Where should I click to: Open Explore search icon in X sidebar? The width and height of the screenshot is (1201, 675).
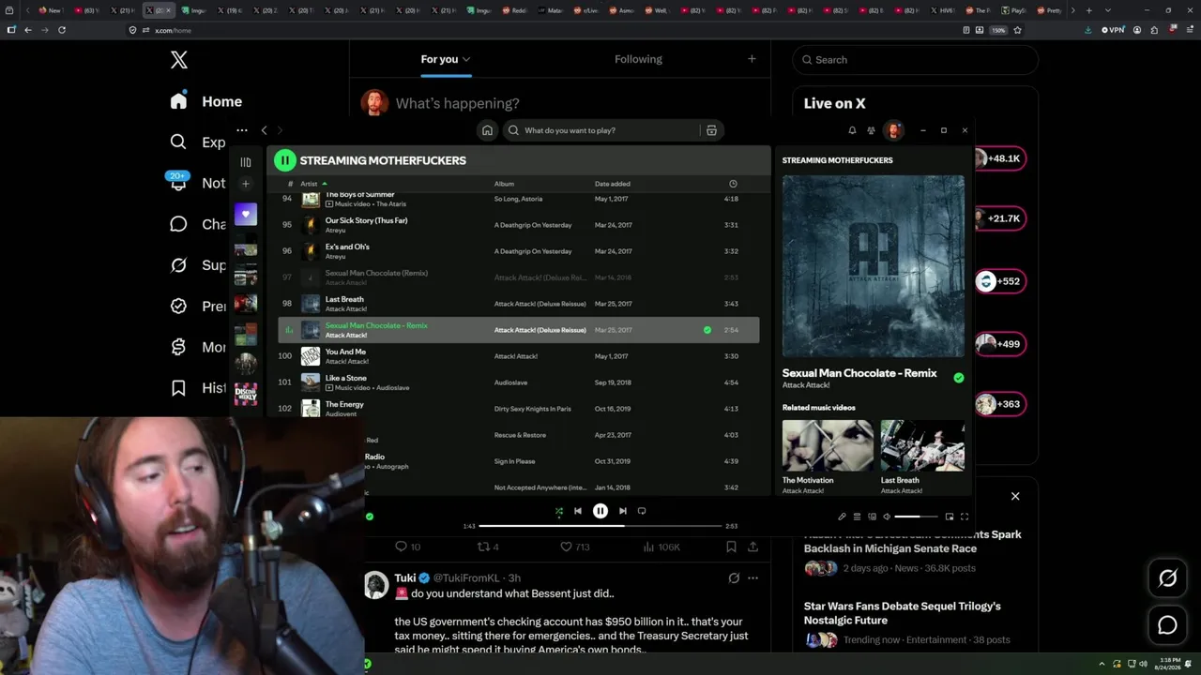pos(178,142)
